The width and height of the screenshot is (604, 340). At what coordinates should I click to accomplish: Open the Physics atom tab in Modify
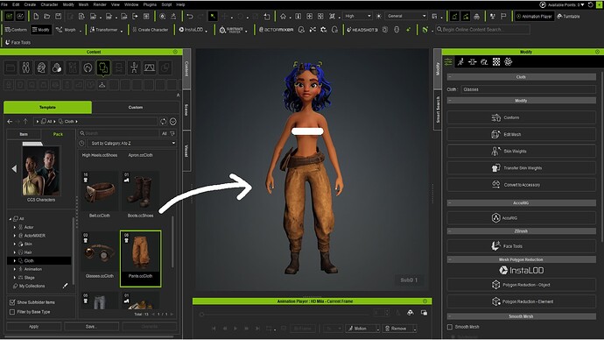tap(508, 61)
